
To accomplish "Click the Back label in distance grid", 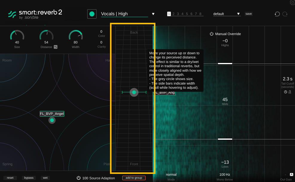I will [134, 32].
